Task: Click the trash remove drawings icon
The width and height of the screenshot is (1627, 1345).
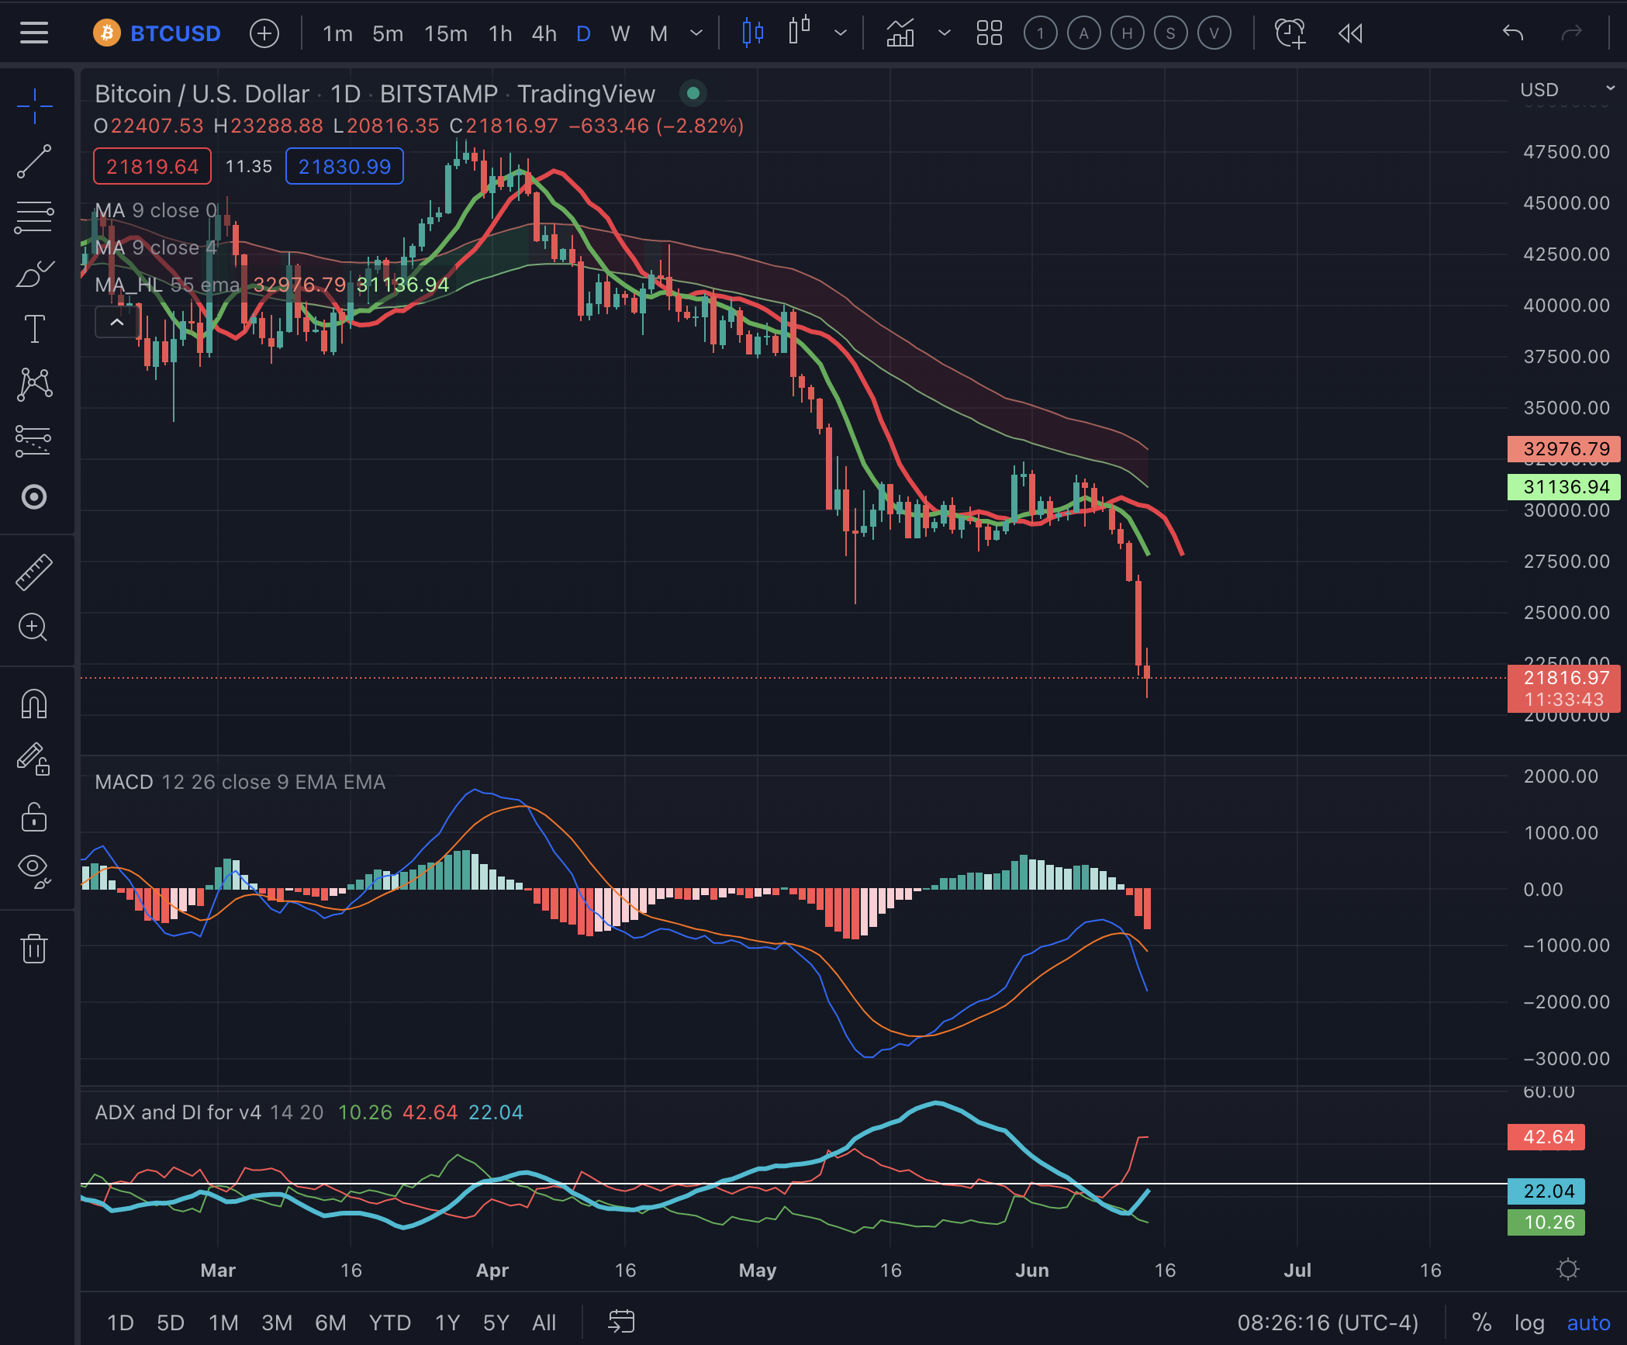Action: coord(34,948)
